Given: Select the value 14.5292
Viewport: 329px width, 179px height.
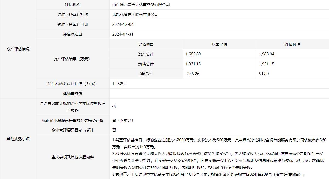Looking at the screenshot, I should (119, 83).
